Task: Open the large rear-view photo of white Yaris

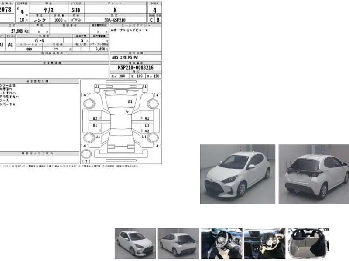Action: 314,174
